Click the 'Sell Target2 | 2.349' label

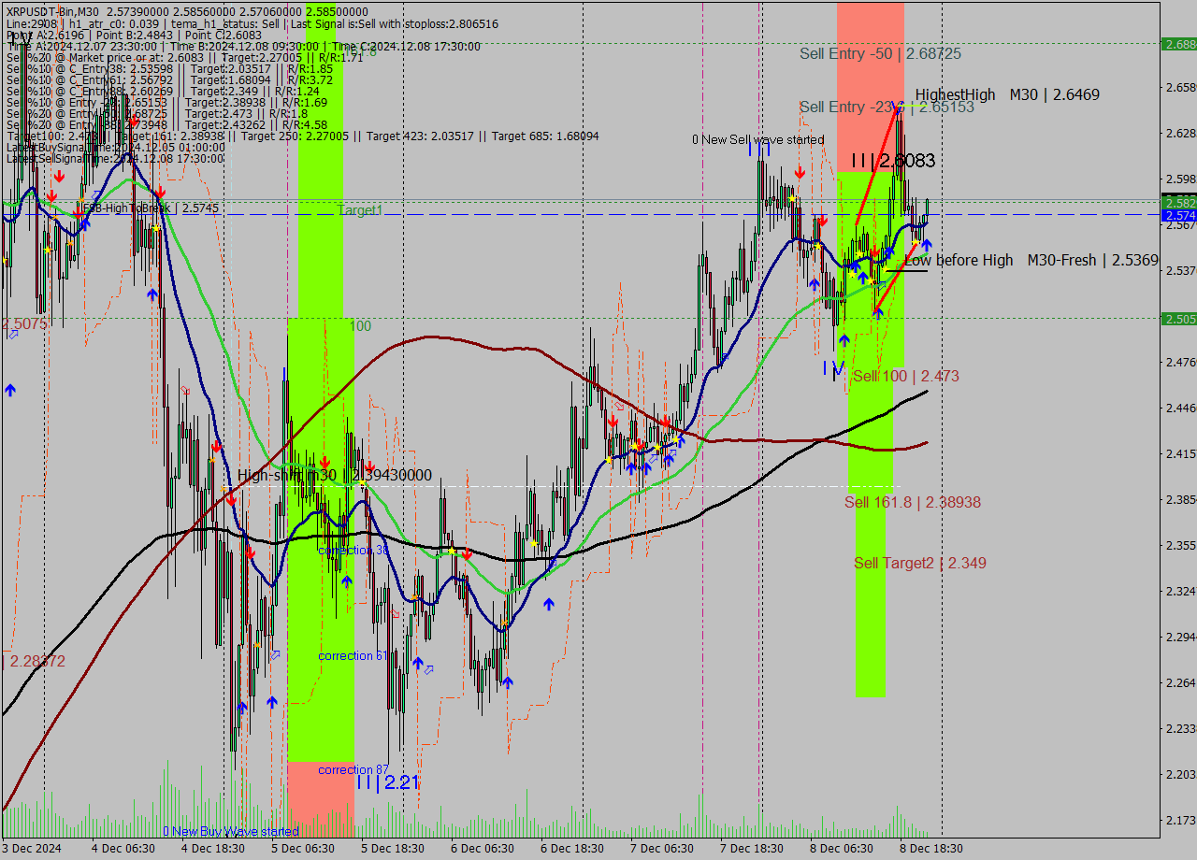[x=920, y=563]
